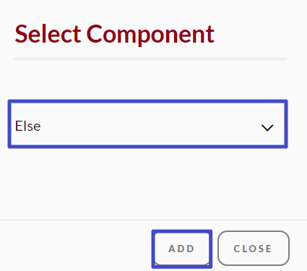
Task: Click the ADD button
Action: [x=182, y=249]
